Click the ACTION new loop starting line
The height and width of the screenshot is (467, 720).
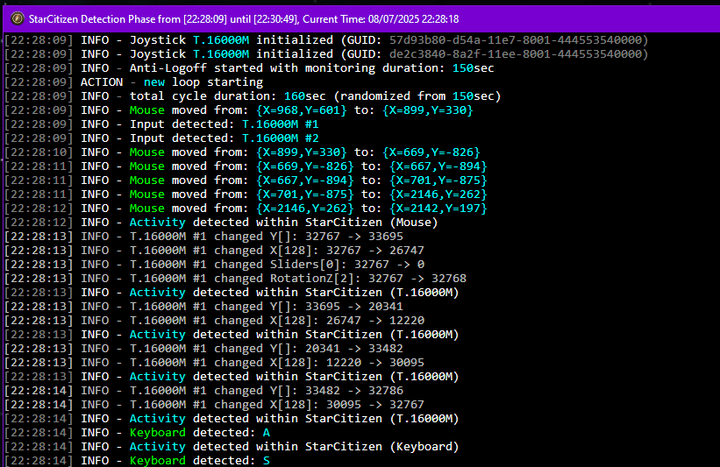coord(133,82)
